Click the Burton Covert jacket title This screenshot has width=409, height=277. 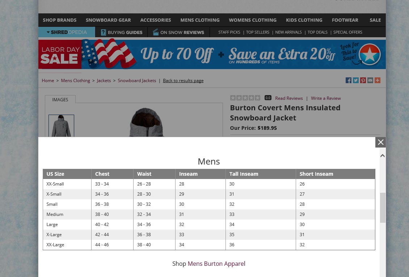285,113
